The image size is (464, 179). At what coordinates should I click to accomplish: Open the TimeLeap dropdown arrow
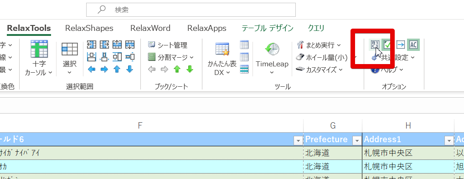(272, 73)
